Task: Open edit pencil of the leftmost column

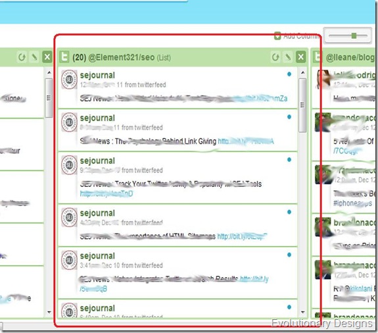Action: (34, 57)
